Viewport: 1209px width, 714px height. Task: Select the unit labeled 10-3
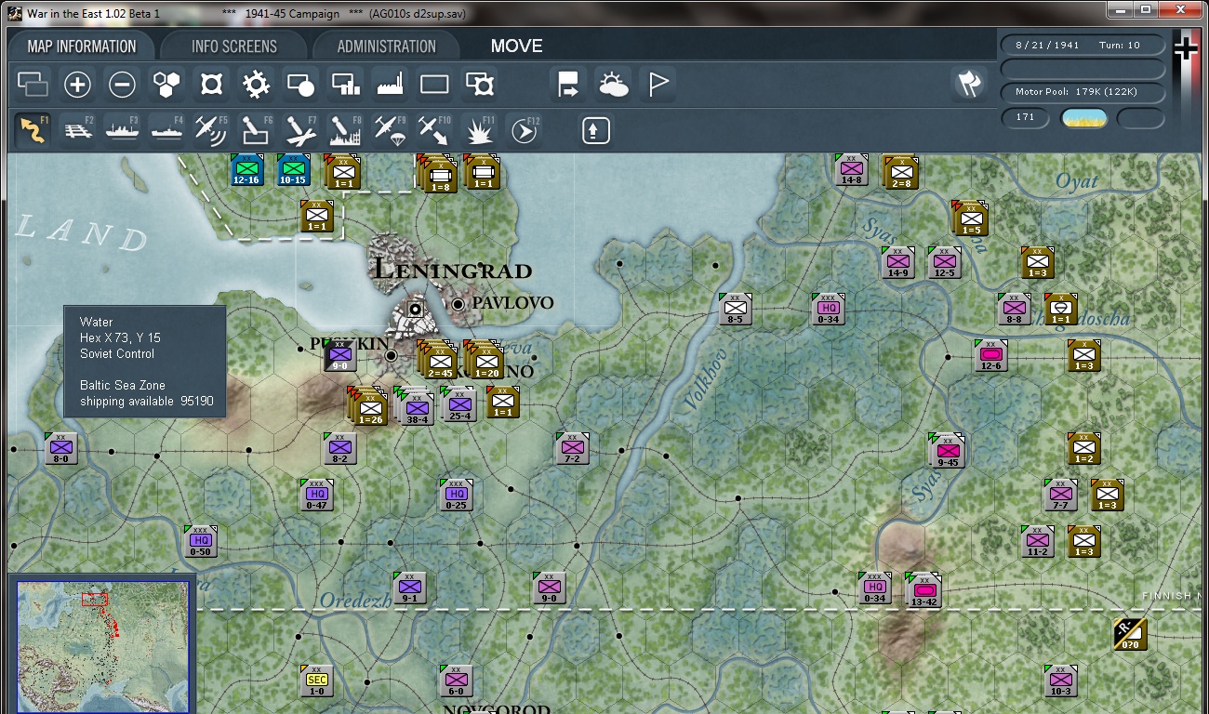point(1061,681)
